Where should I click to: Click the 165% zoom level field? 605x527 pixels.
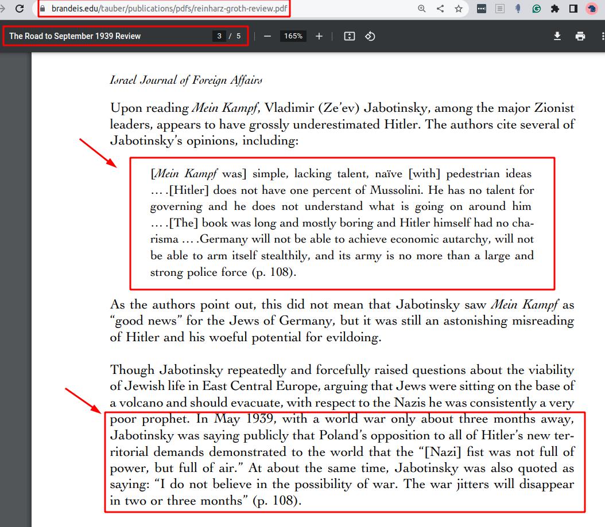click(293, 36)
